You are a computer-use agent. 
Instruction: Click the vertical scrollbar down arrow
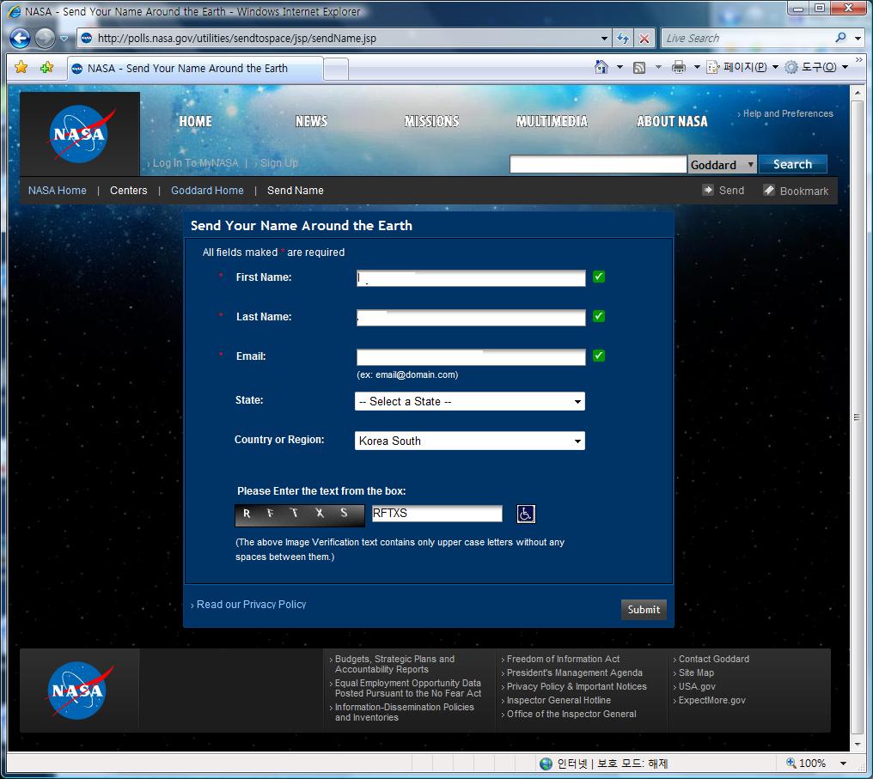858,744
